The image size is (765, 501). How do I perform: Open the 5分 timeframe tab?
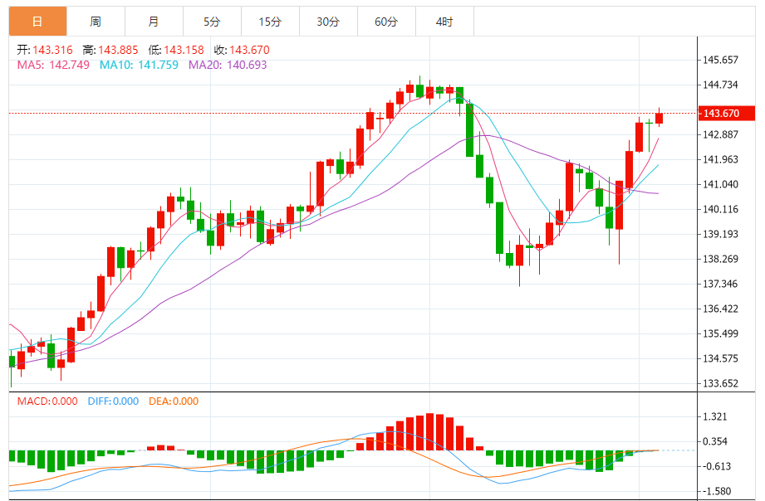coord(212,22)
